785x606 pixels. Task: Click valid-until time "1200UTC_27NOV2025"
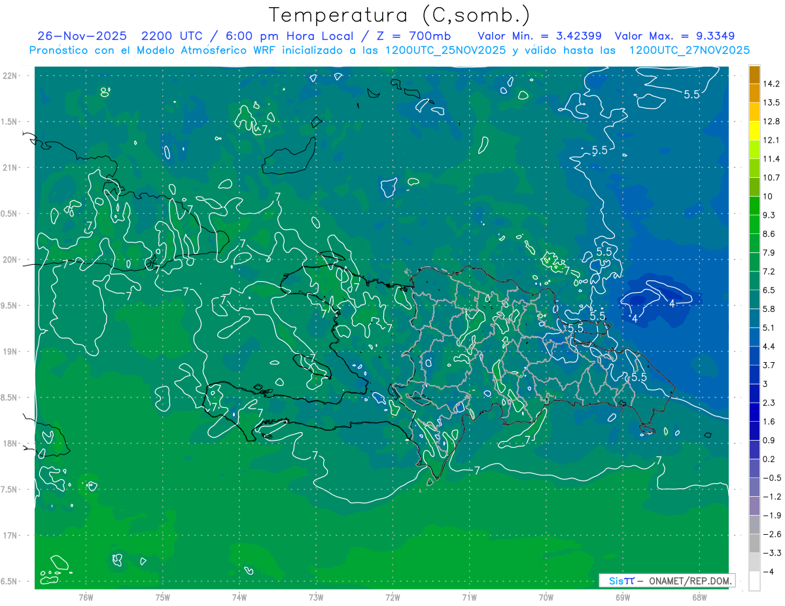coord(689,50)
